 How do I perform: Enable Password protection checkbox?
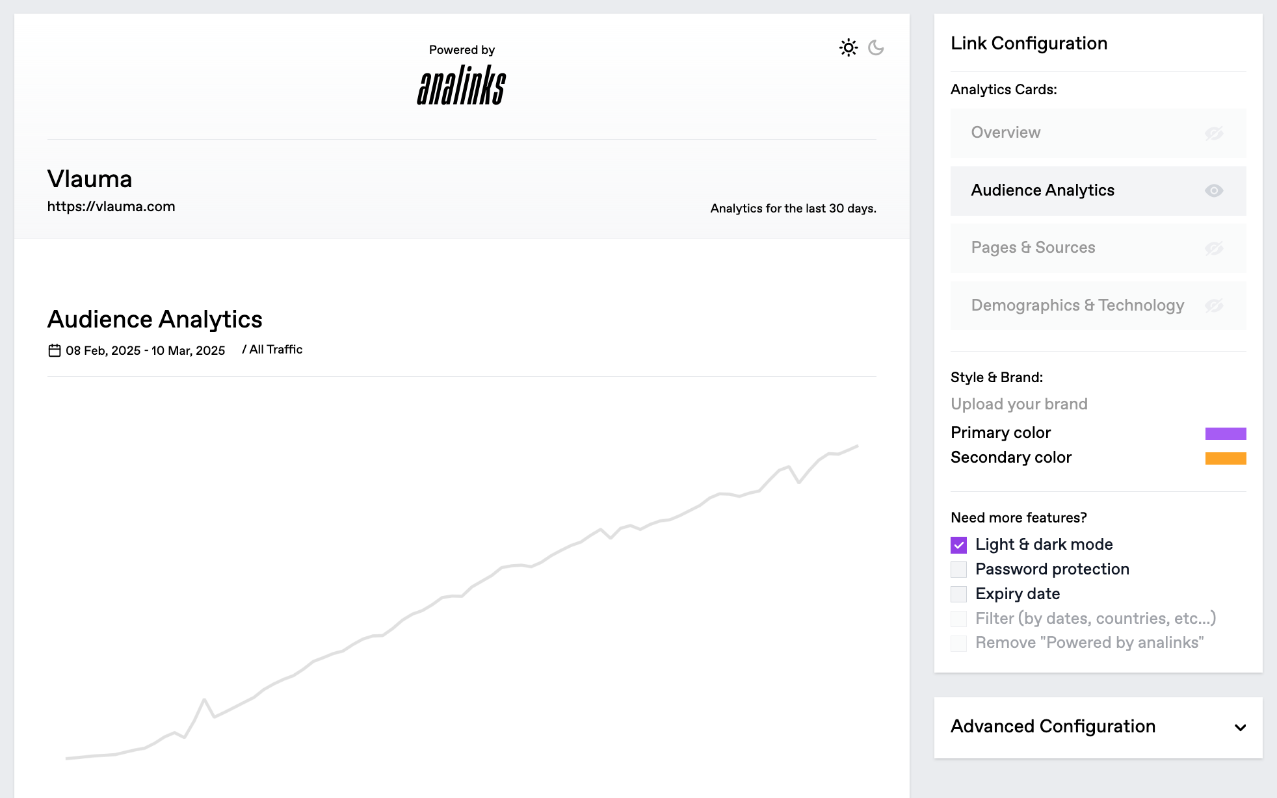click(958, 569)
